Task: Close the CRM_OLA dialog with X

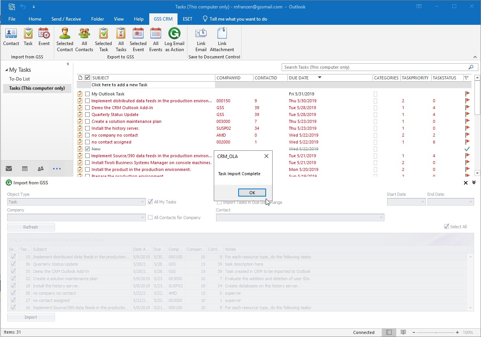Action: click(266, 156)
